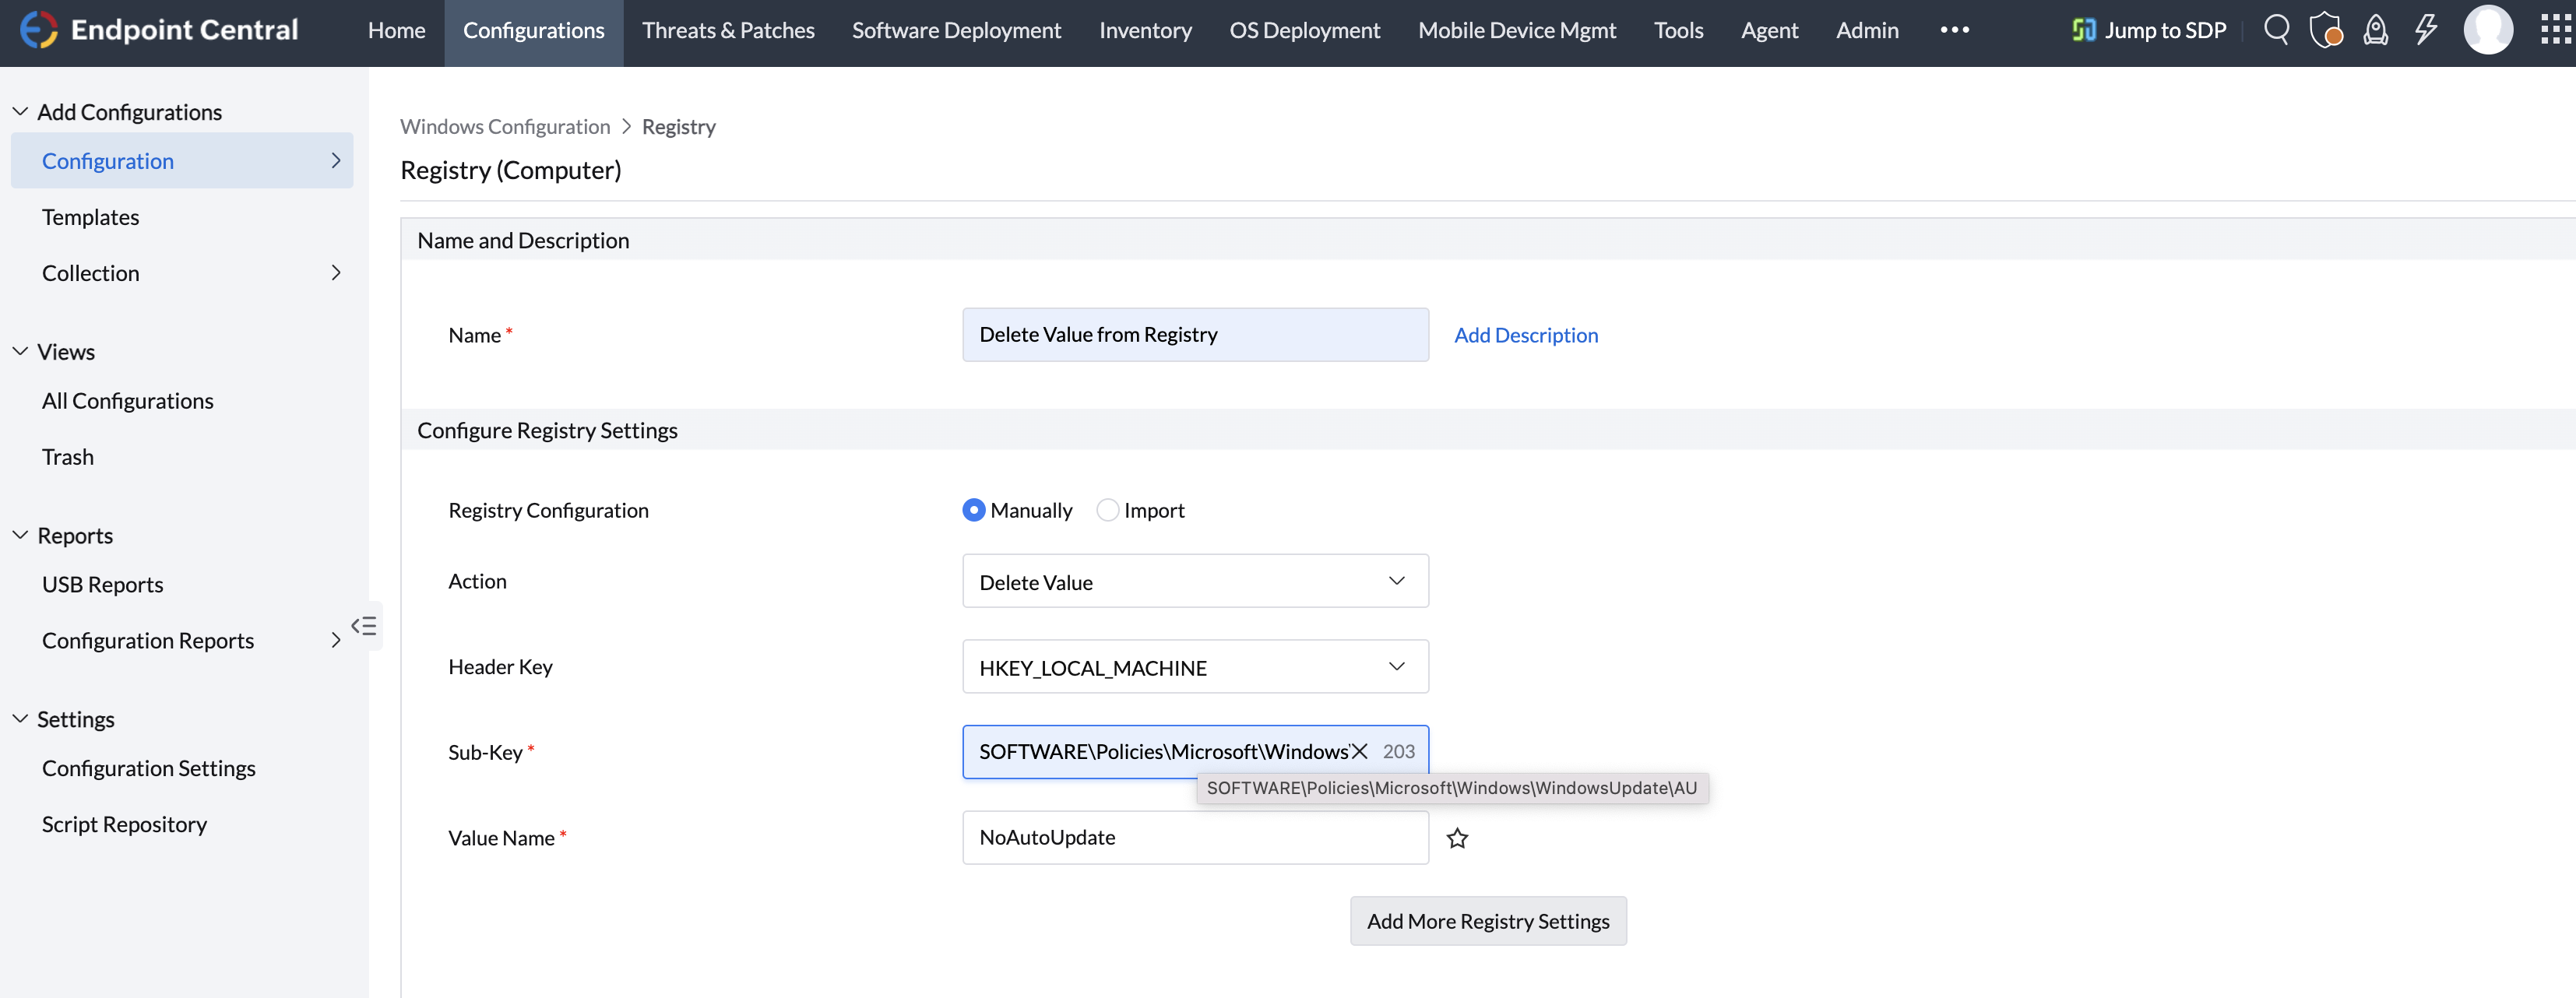Viewport: 2576px width, 998px height.
Task: Clear the Sub-Key field with the X icon
Action: tap(1360, 751)
